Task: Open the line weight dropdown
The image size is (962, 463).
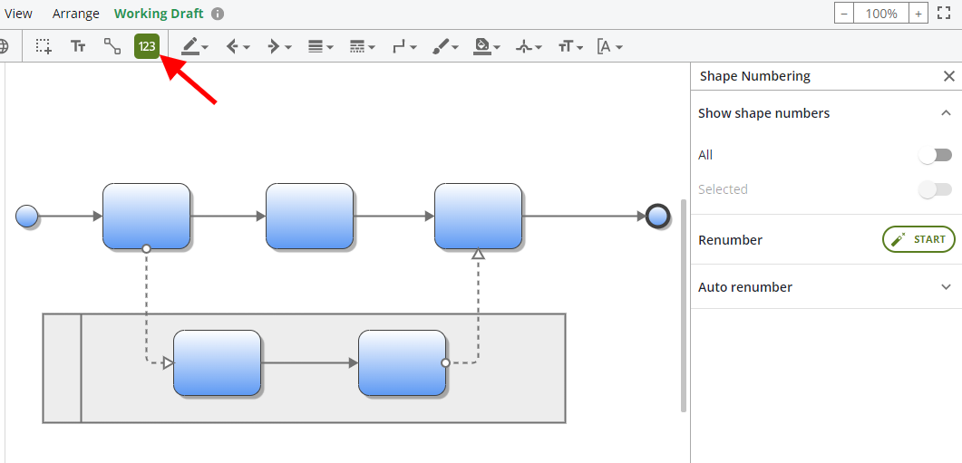Action: click(x=320, y=46)
